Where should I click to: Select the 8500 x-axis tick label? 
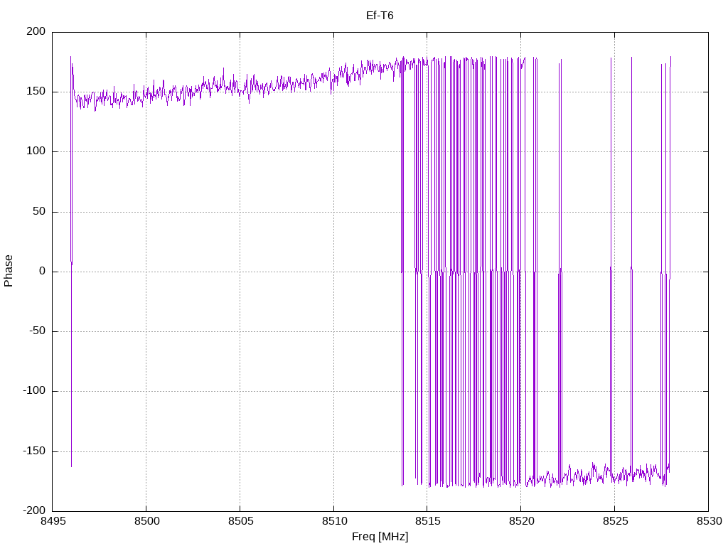[x=146, y=523]
